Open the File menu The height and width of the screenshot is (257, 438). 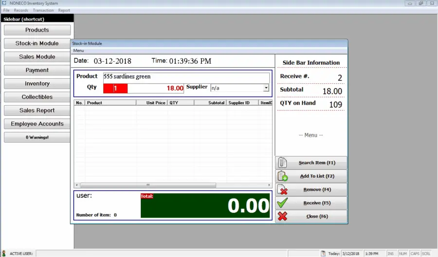click(x=6, y=10)
